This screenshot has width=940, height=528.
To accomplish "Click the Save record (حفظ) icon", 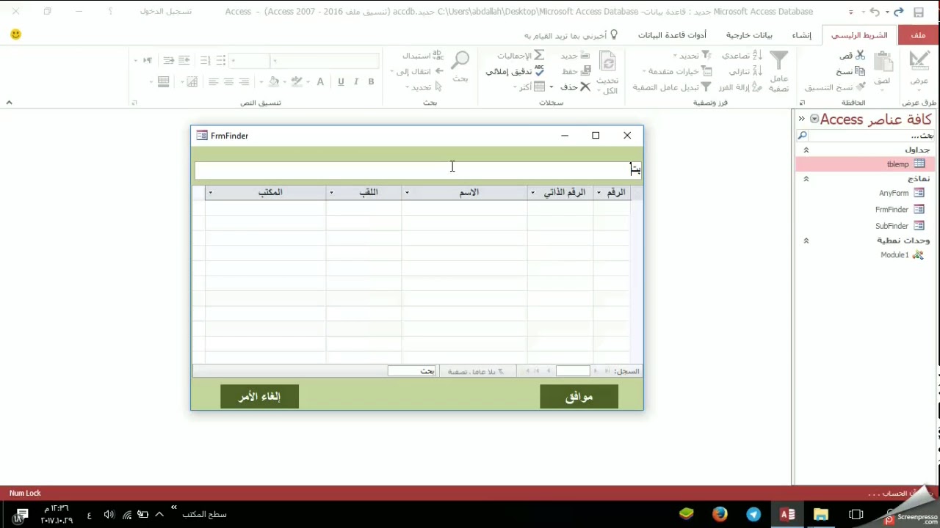I will coord(585,71).
